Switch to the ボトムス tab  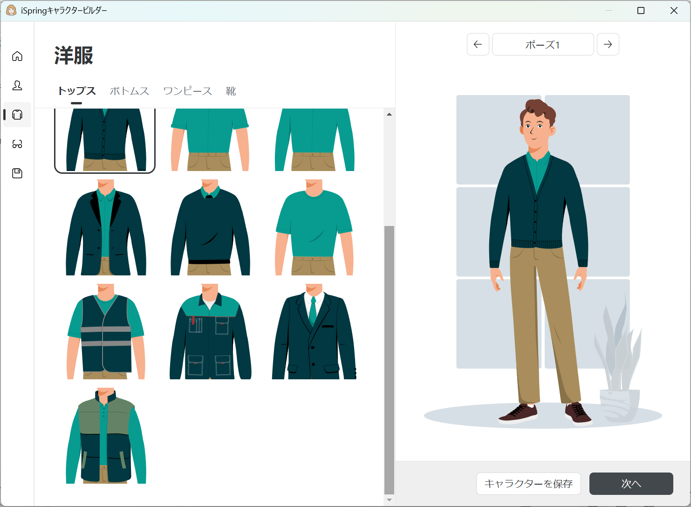[129, 91]
